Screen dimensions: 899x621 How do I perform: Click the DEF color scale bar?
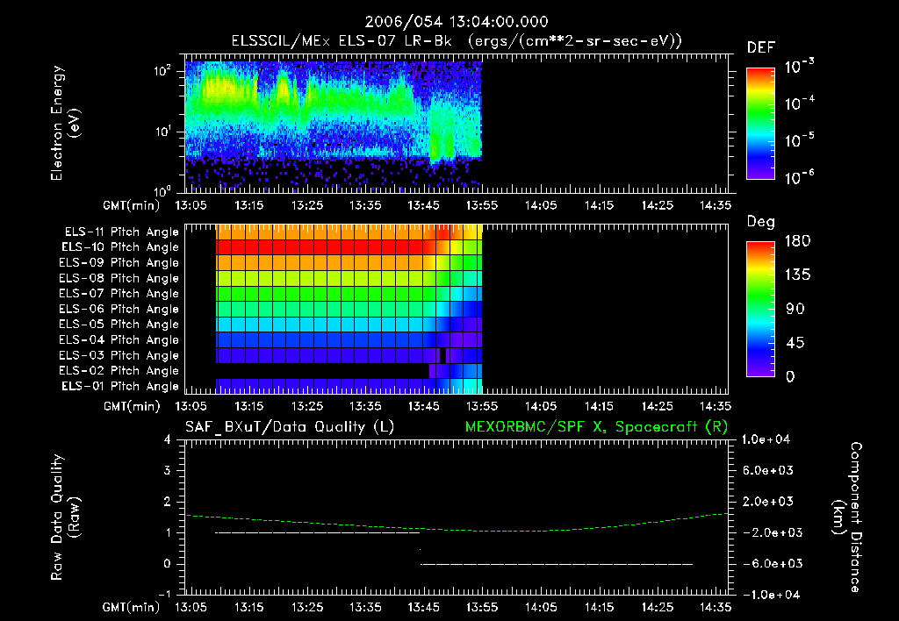[x=760, y=123]
